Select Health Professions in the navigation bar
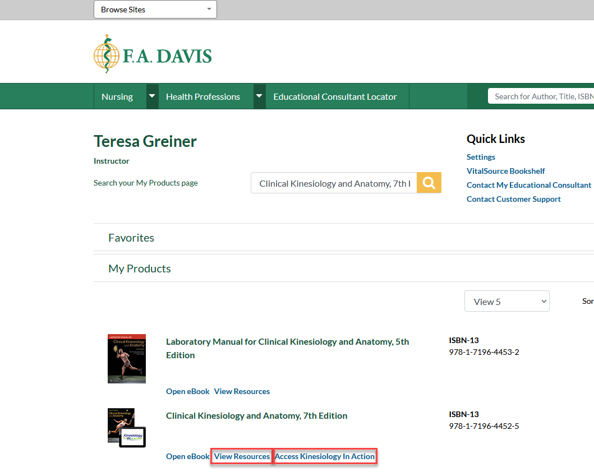Viewport: 594px width, 472px height. pyautogui.click(x=203, y=96)
